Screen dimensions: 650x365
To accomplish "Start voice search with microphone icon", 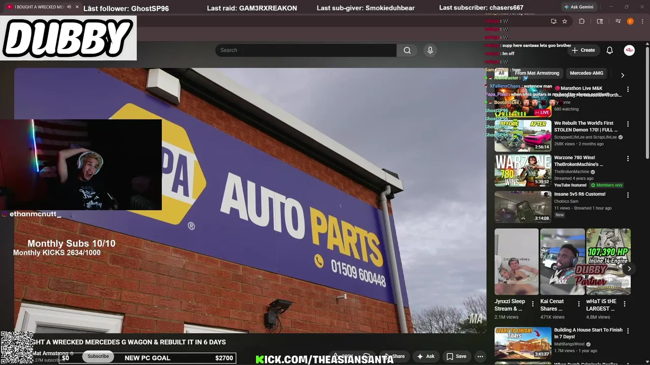I will point(430,50).
